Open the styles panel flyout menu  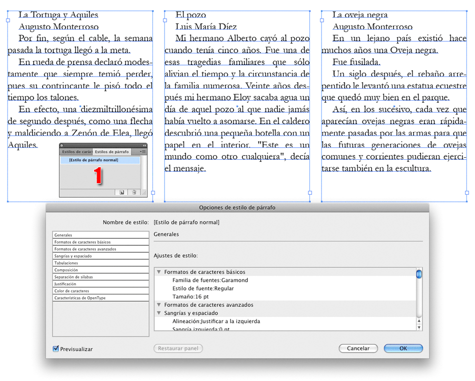pyautogui.click(x=143, y=152)
